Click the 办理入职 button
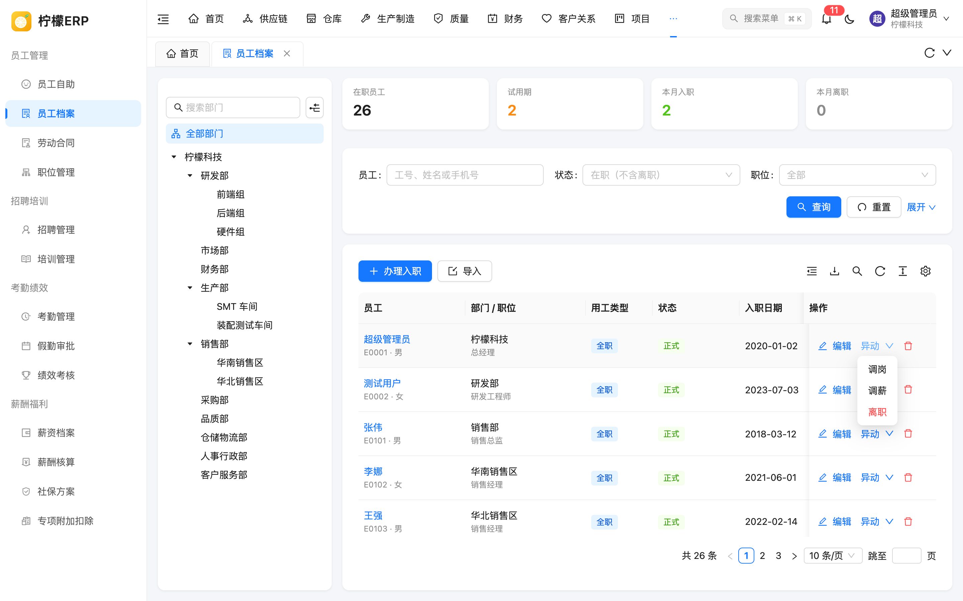Screen dimensions: 963x601 click(x=395, y=271)
